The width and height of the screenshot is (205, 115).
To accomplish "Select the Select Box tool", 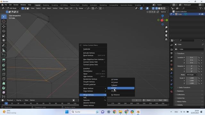I will pyautogui.click(x=4, y=17).
